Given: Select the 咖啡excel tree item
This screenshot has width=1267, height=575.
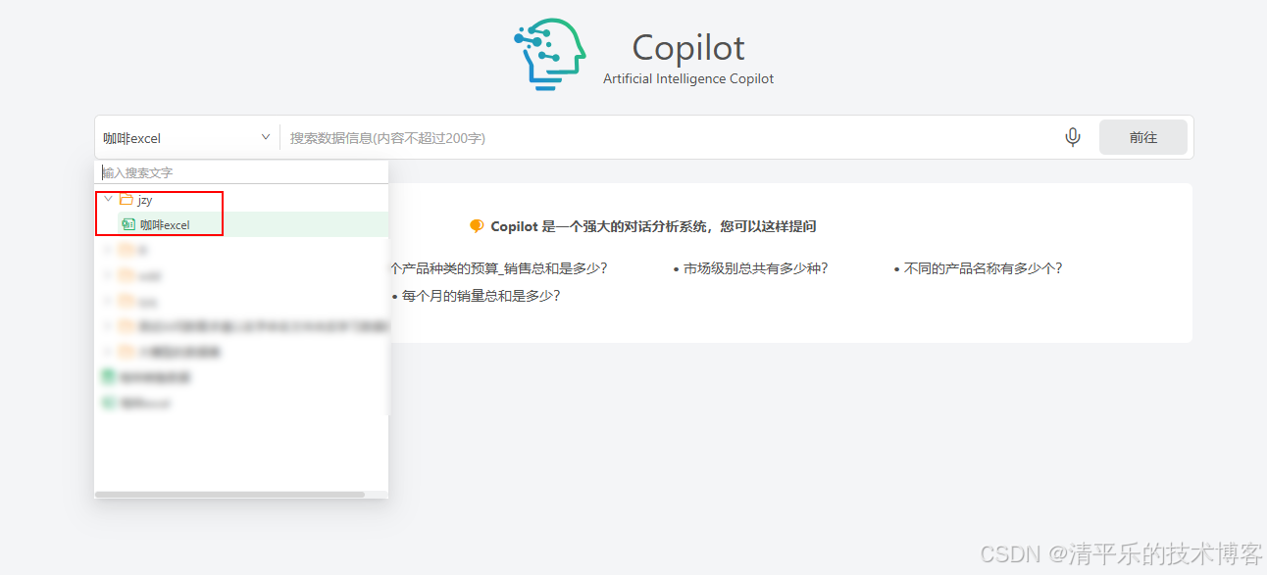Looking at the screenshot, I should [x=167, y=223].
